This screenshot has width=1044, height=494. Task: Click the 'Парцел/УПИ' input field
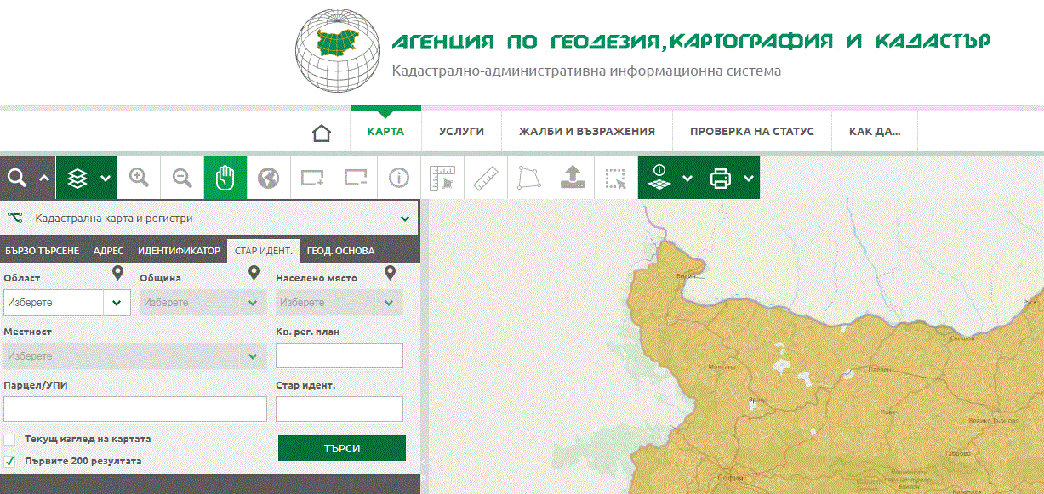[135, 409]
